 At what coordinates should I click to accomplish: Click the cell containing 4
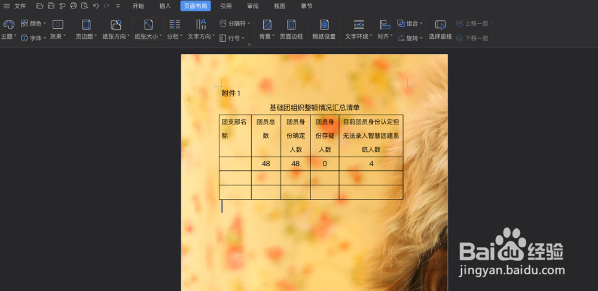point(371,164)
